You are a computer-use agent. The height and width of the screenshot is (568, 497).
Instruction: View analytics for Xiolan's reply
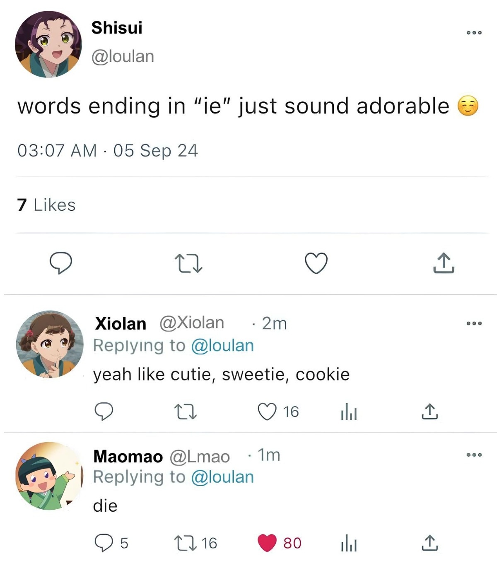tap(349, 412)
